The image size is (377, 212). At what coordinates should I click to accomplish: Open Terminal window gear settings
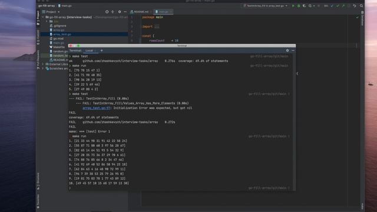click(287, 51)
